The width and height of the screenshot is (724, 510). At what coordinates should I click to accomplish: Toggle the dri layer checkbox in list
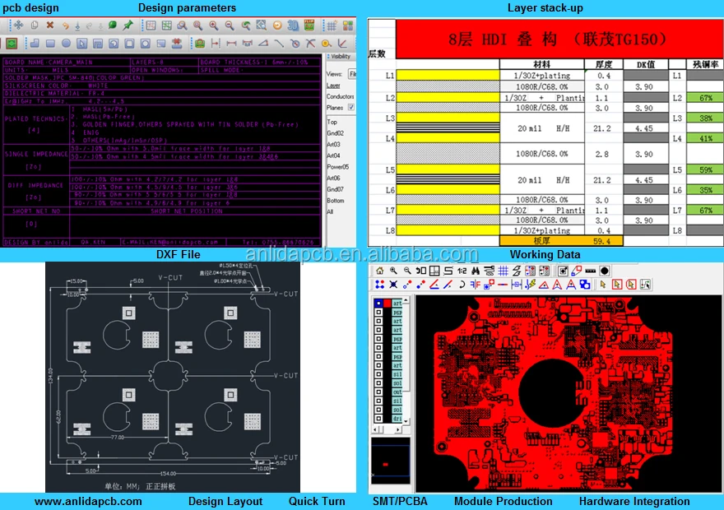coord(378,419)
